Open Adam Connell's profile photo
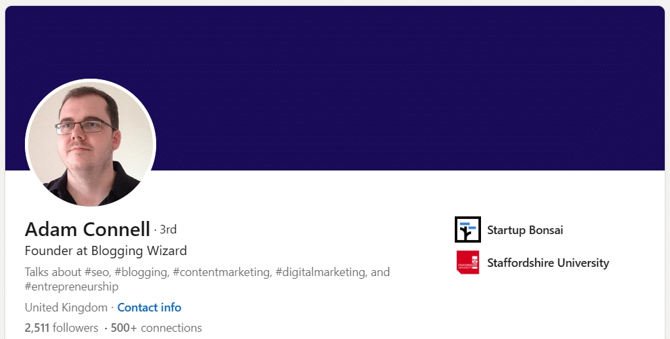This screenshot has height=339, width=670. coord(91,144)
